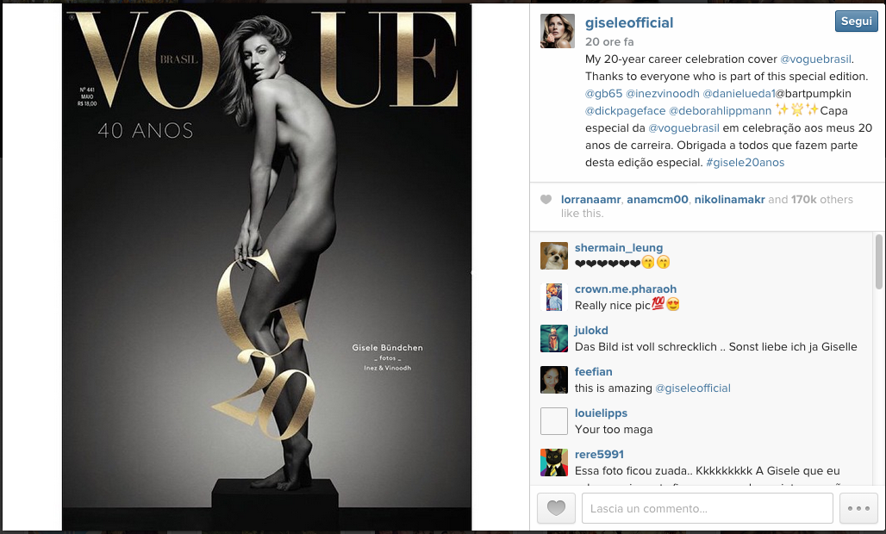The height and width of the screenshot is (534, 886).
Task: Click the Vogue Brasil cover photo
Action: tap(266, 267)
